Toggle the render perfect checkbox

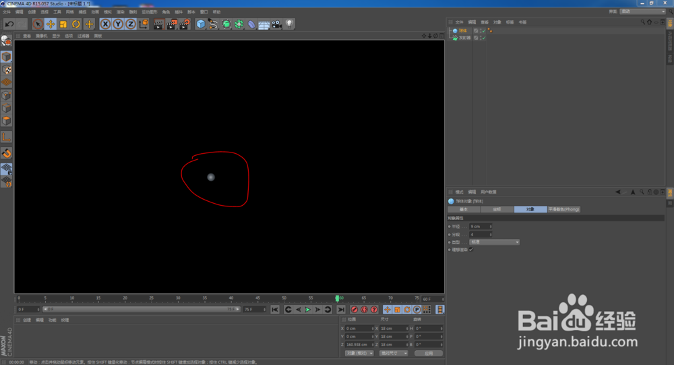[x=471, y=250]
